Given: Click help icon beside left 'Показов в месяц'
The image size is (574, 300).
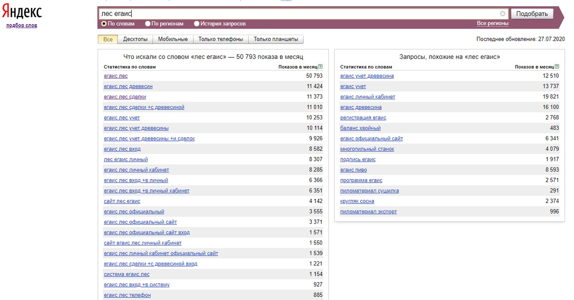Looking at the screenshot, I should (x=320, y=67).
